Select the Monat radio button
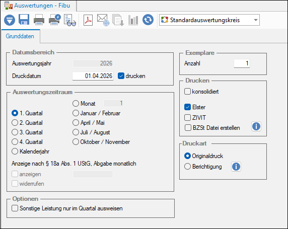 76,103
